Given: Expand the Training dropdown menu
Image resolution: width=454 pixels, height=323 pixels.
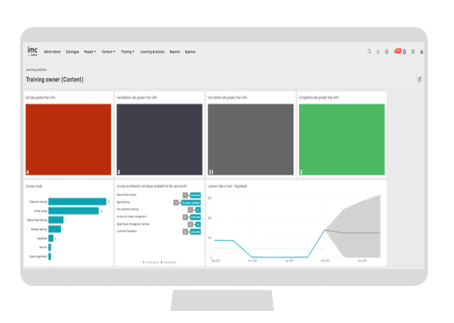Looking at the screenshot, I should coord(127,52).
